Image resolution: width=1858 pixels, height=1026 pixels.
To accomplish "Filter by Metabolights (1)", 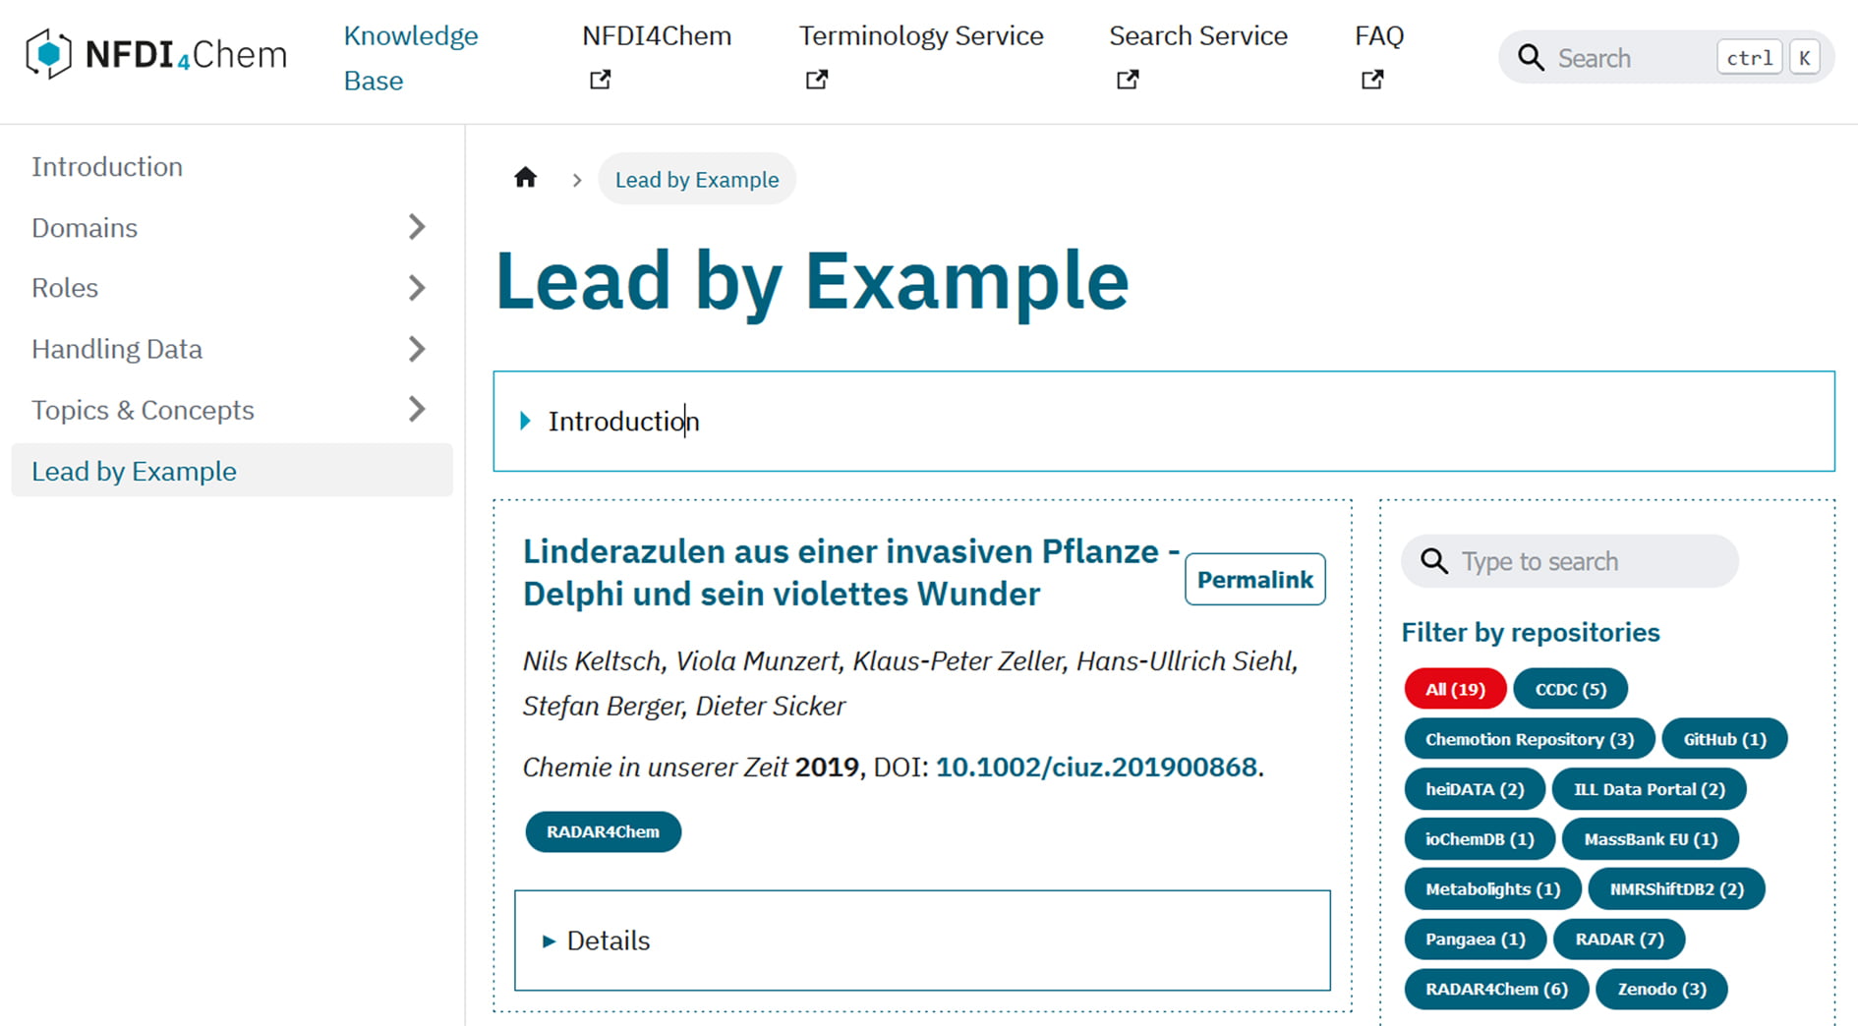I will 1492,889.
